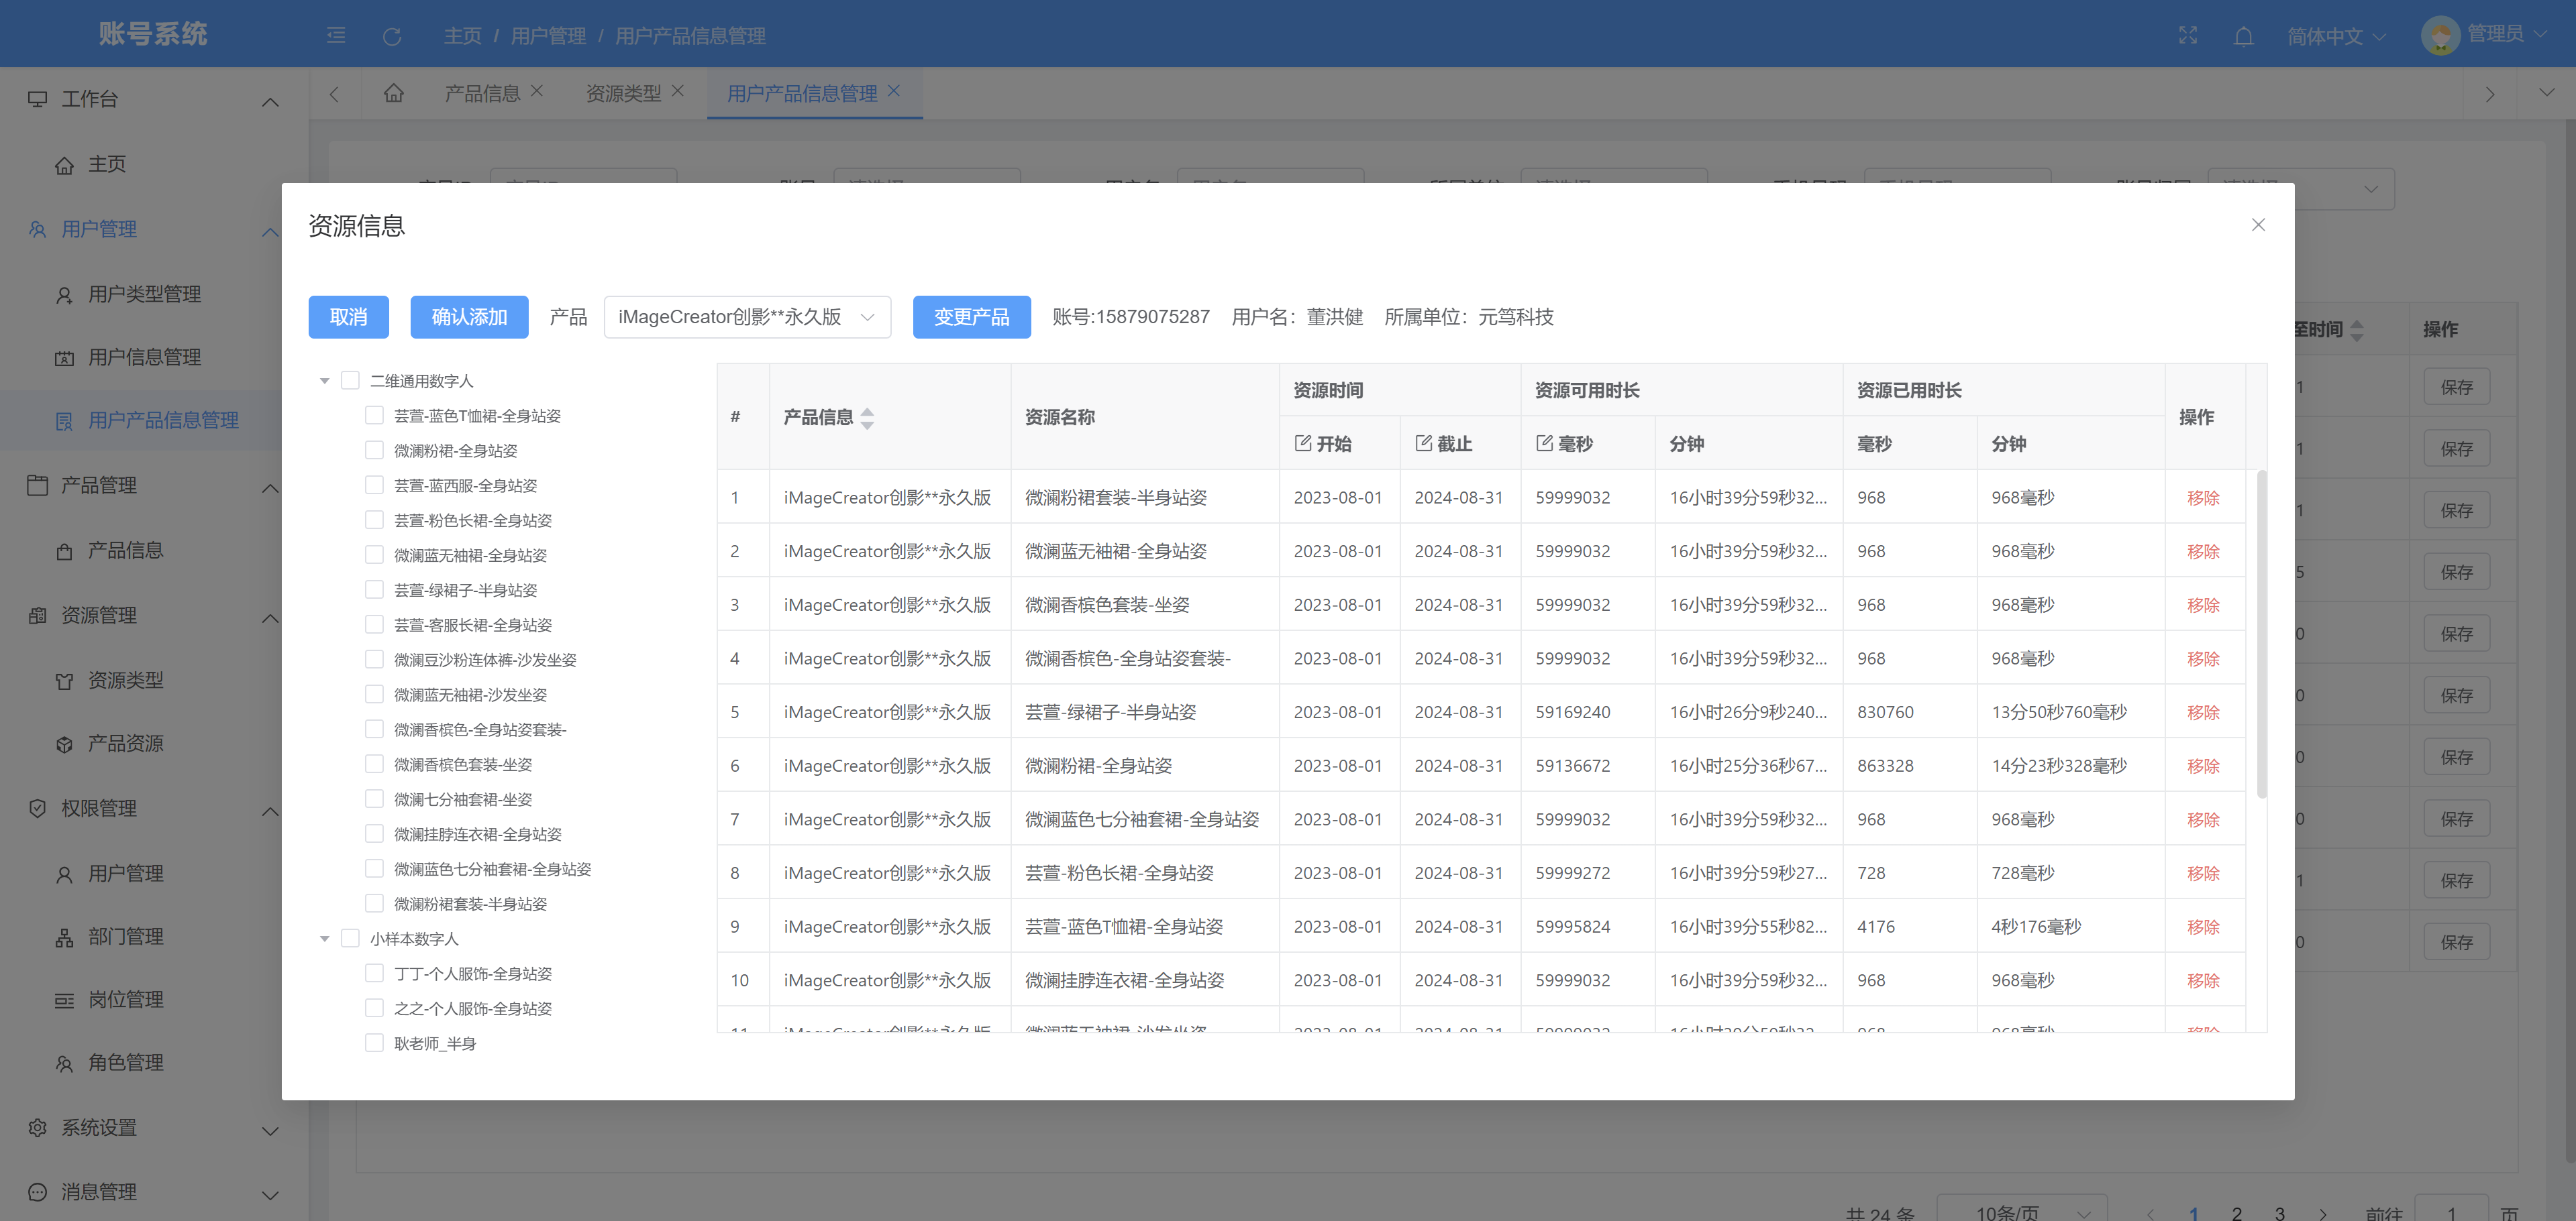This screenshot has width=2576, height=1221.
Task: Remove row 9 芸萱-蓝色T恤裙-全身站姿
Action: tap(2203, 927)
